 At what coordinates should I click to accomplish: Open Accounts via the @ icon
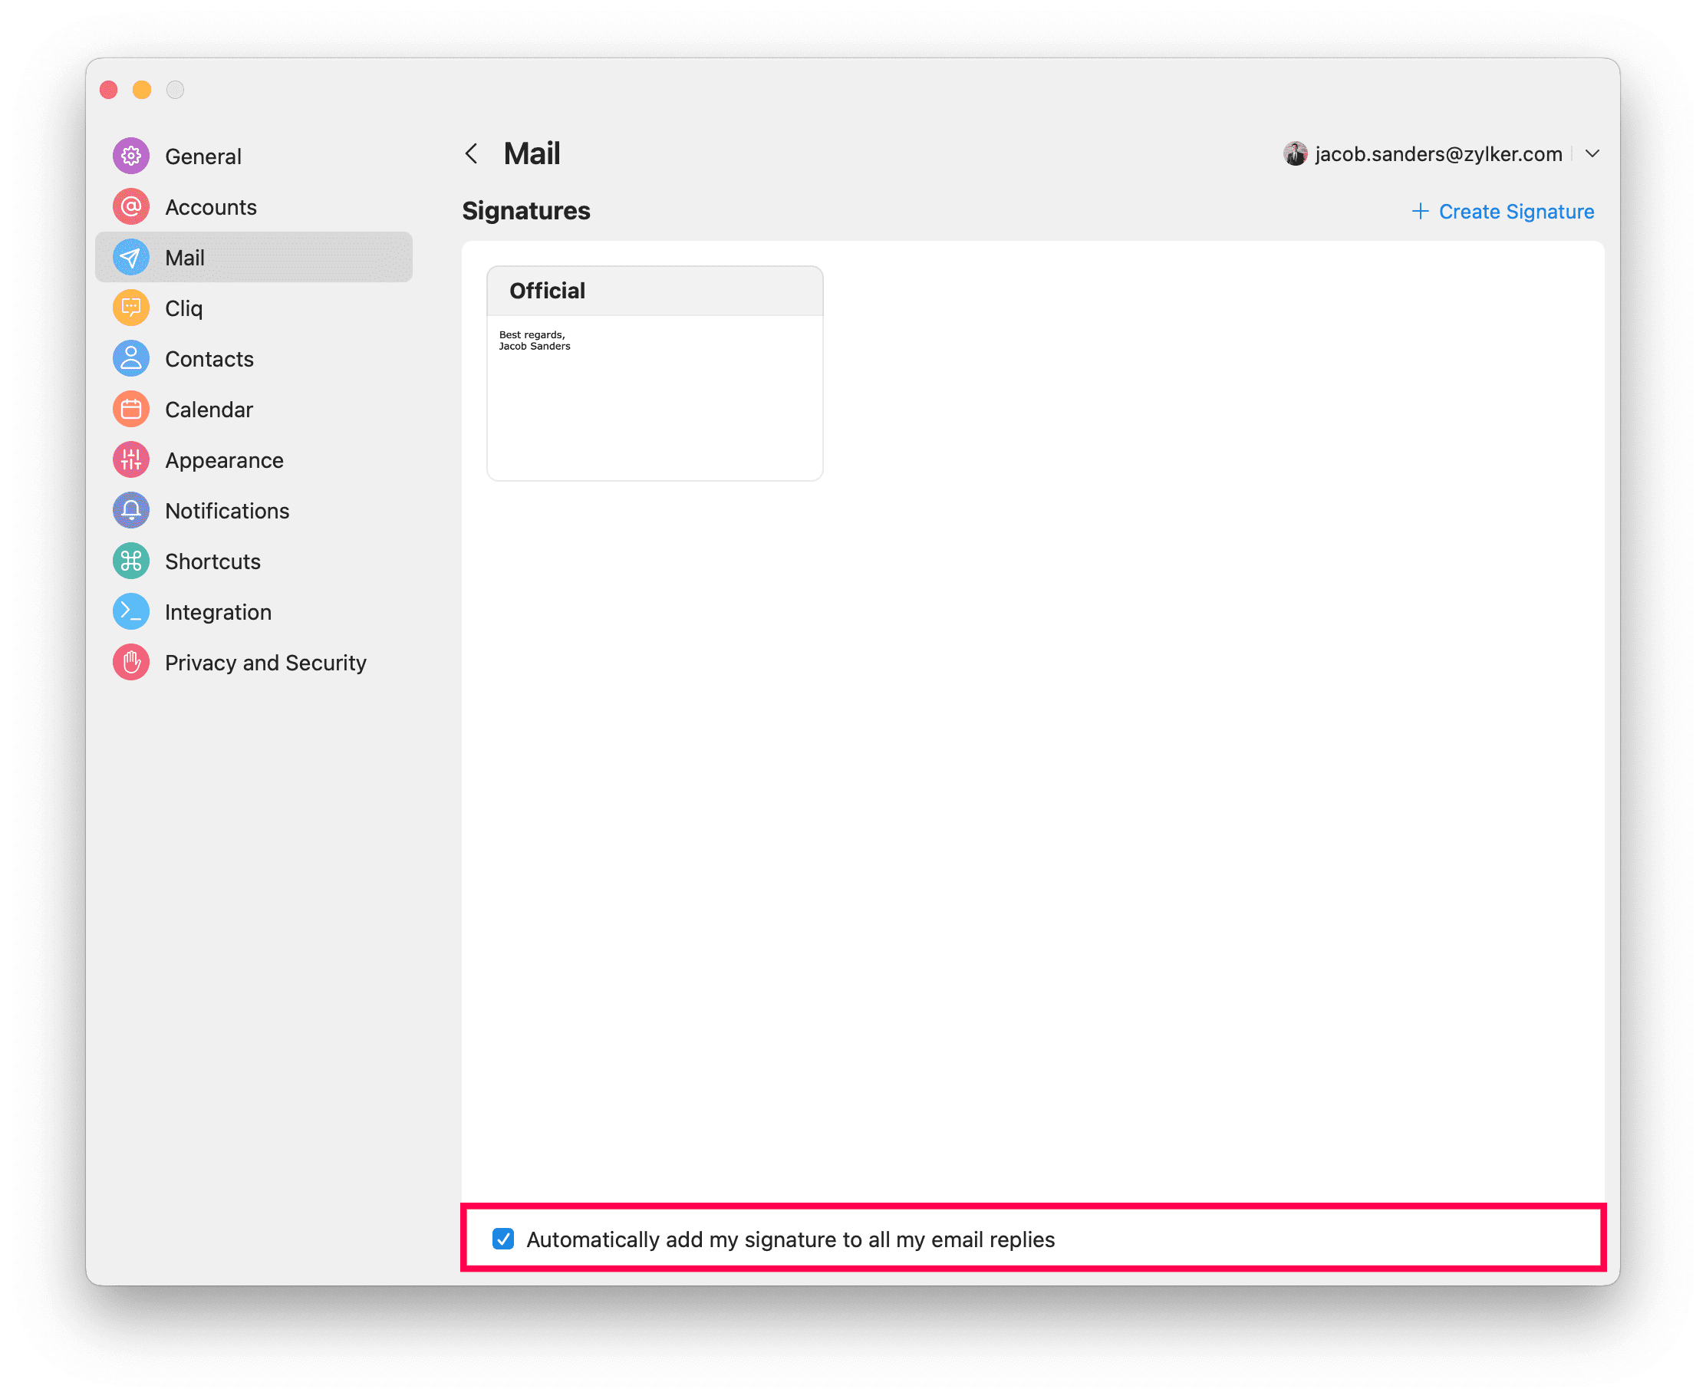[x=130, y=206]
